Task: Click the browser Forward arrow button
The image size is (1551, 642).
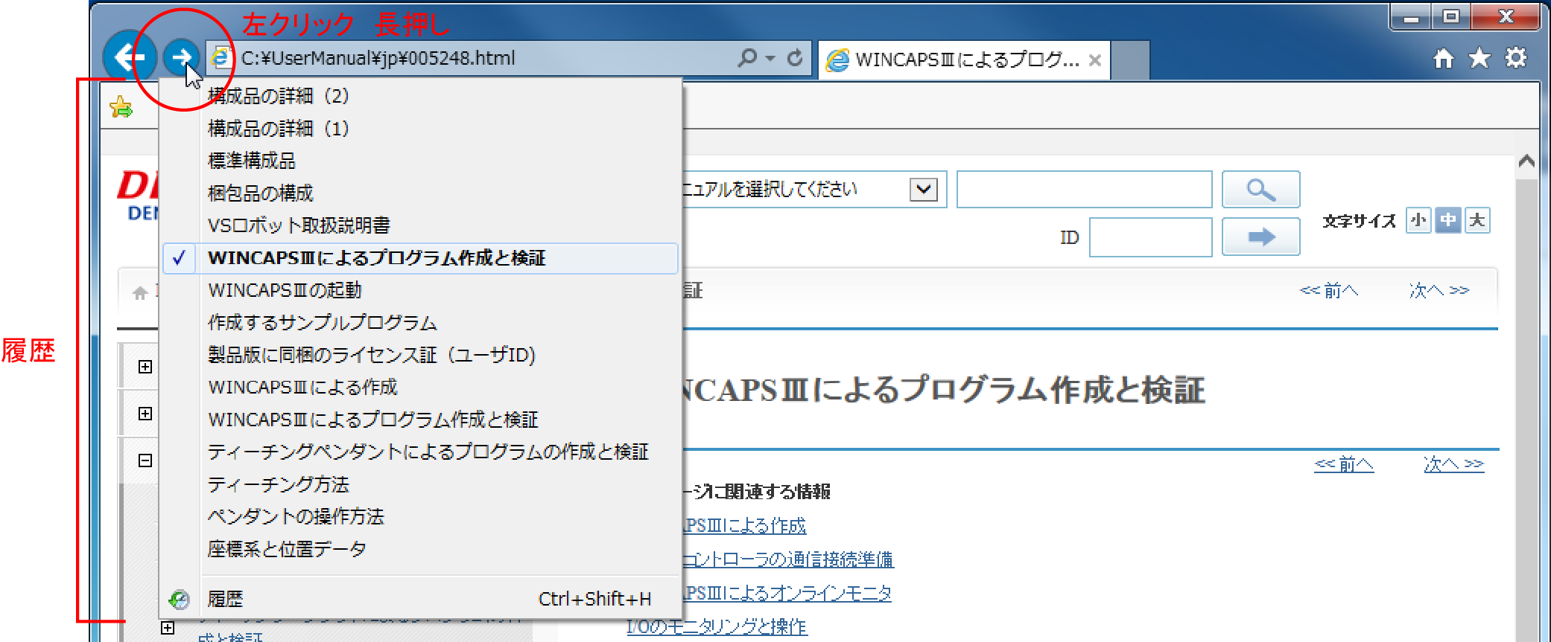Action: pos(180,57)
